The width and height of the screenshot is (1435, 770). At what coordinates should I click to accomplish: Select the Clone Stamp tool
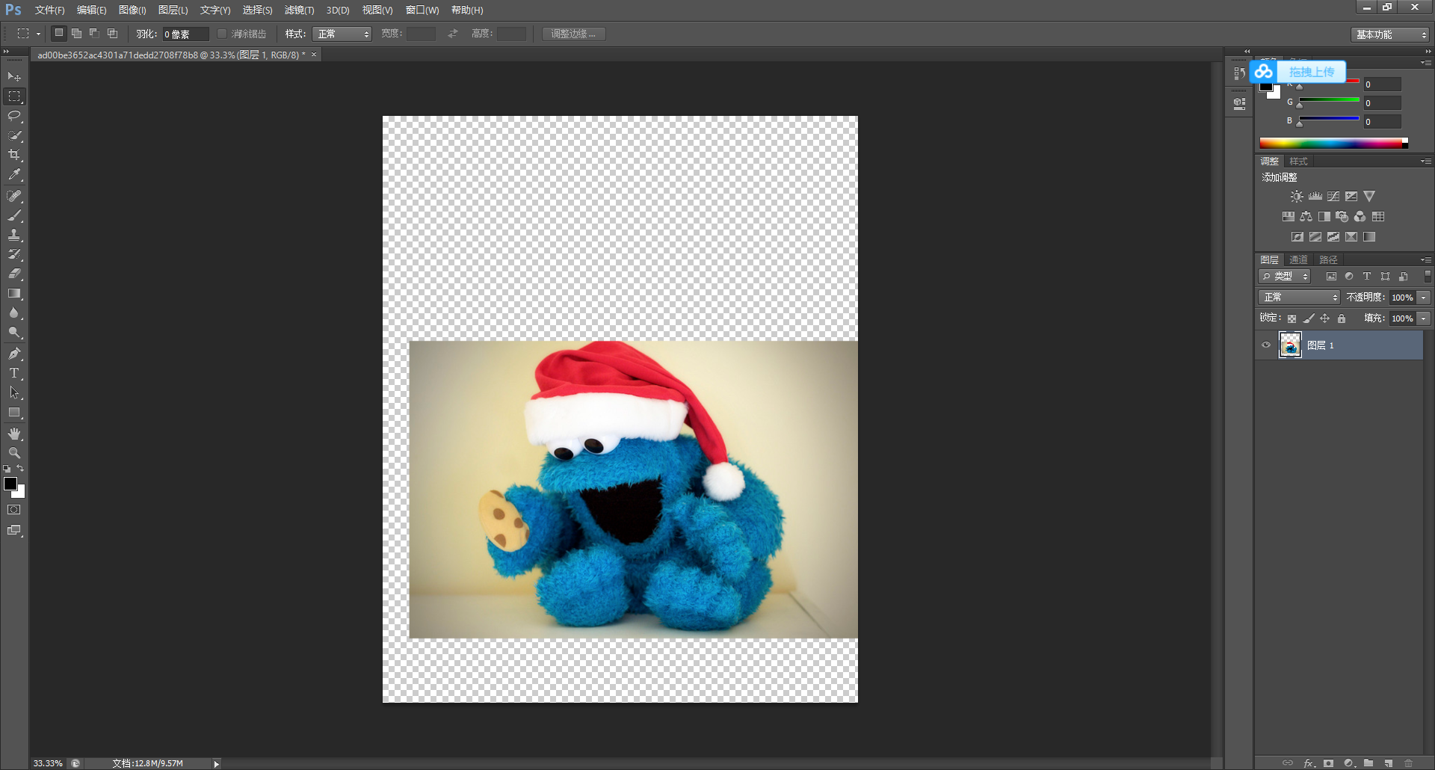tap(14, 235)
